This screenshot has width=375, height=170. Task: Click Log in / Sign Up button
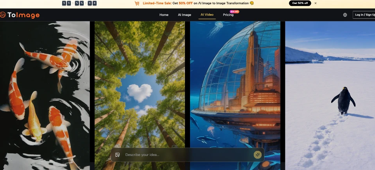[364, 15]
